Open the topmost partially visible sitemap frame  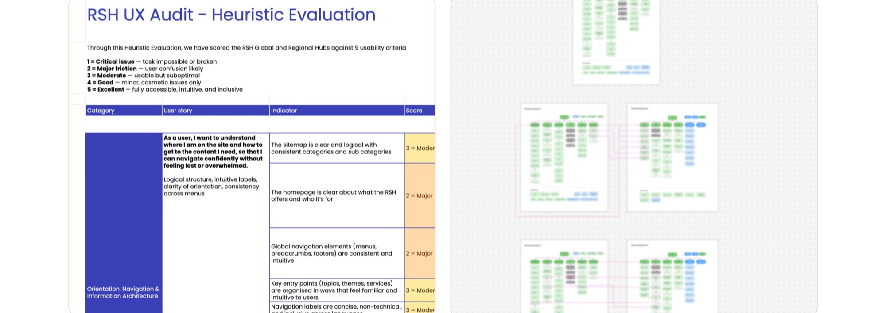click(616, 42)
